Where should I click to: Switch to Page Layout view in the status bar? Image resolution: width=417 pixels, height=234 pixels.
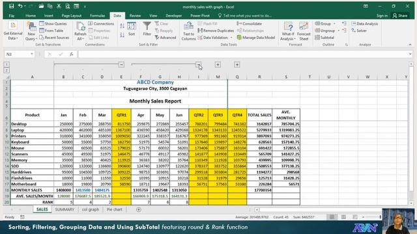[343, 217]
